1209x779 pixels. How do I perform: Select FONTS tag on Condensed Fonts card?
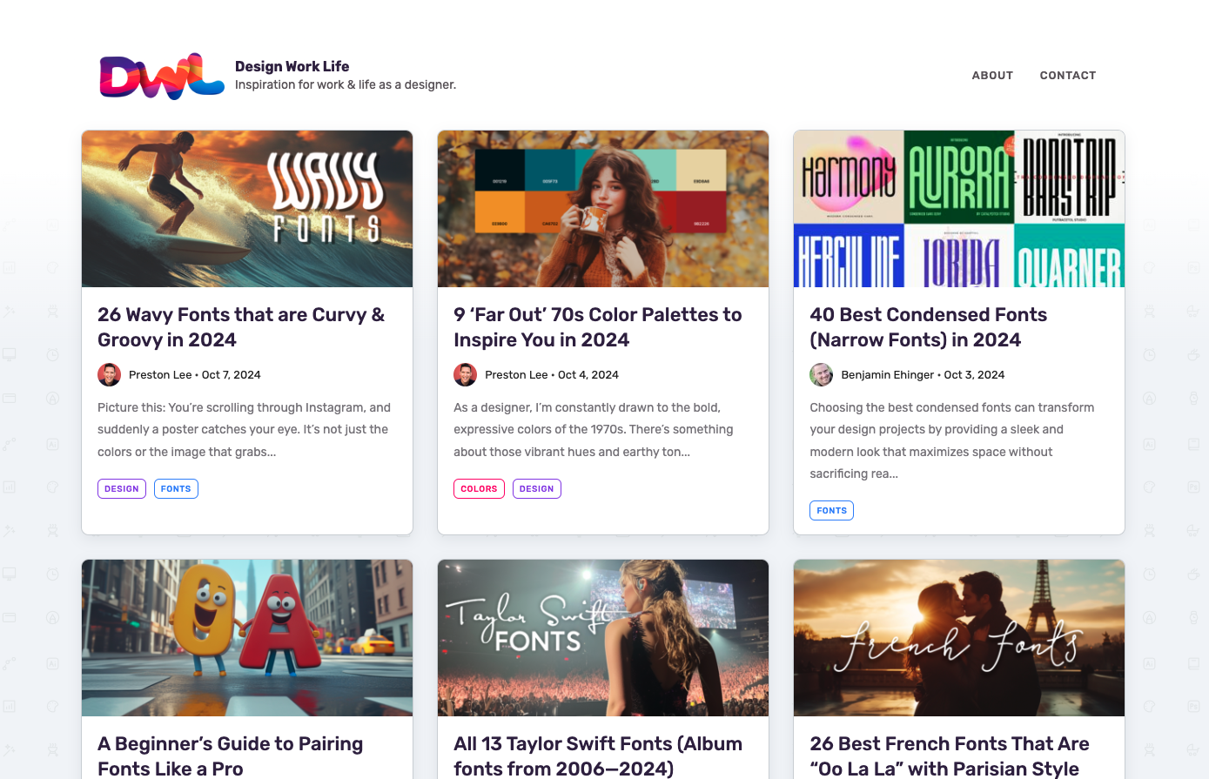click(x=832, y=511)
